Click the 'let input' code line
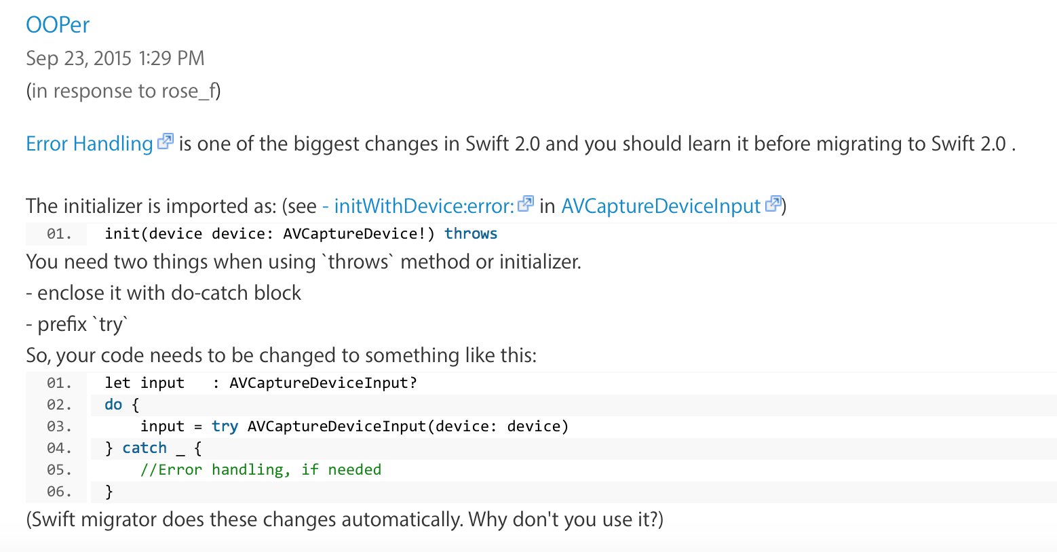This screenshot has height=552, width=1057. tap(261, 383)
